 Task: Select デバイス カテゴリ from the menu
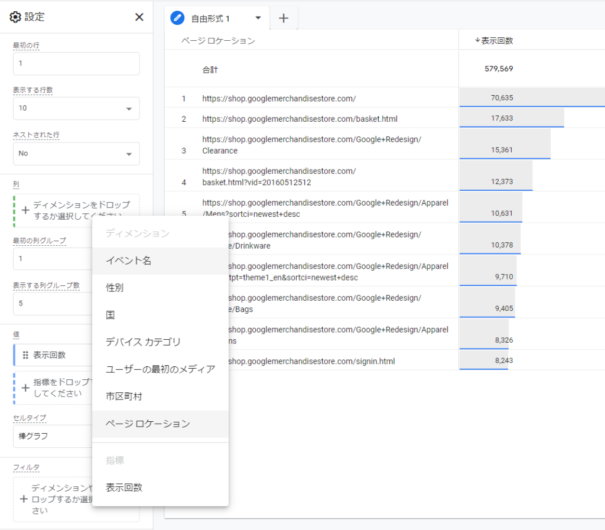[x=161, y=342]
